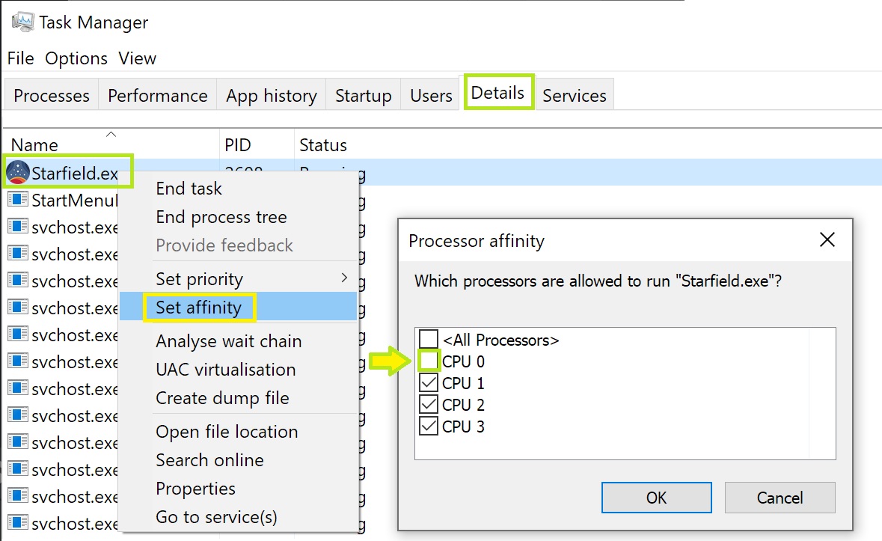Switch to the Users tab

point(431,95)
